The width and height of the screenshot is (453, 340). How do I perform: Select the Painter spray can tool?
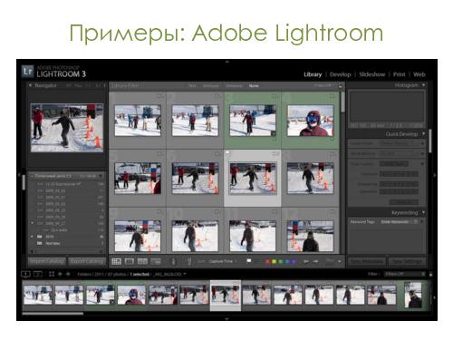173,261
